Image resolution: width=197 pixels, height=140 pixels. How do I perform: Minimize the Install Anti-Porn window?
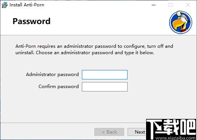tap(154, 5)
